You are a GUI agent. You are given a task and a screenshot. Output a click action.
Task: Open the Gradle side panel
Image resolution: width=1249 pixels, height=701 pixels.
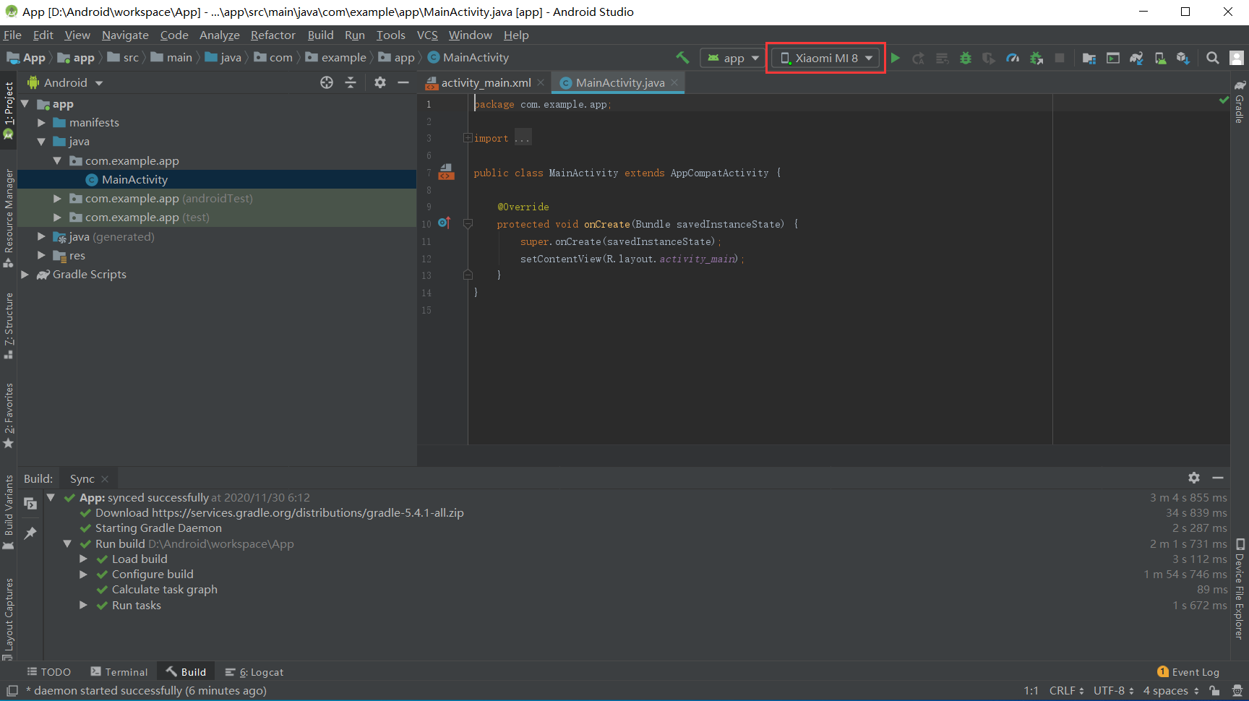point(1240,101)
